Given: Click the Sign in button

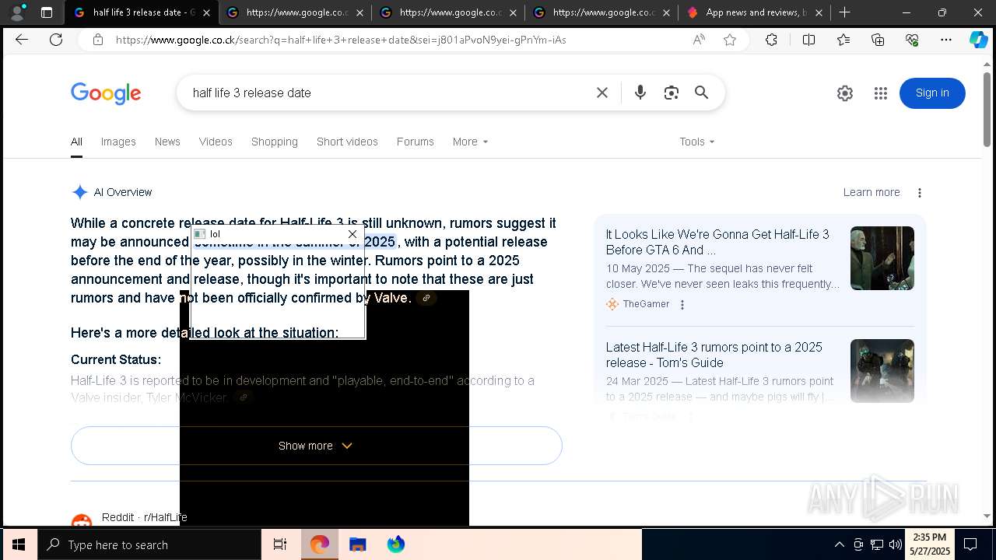Looking at the screenshot, I should (x=932, y=93).
